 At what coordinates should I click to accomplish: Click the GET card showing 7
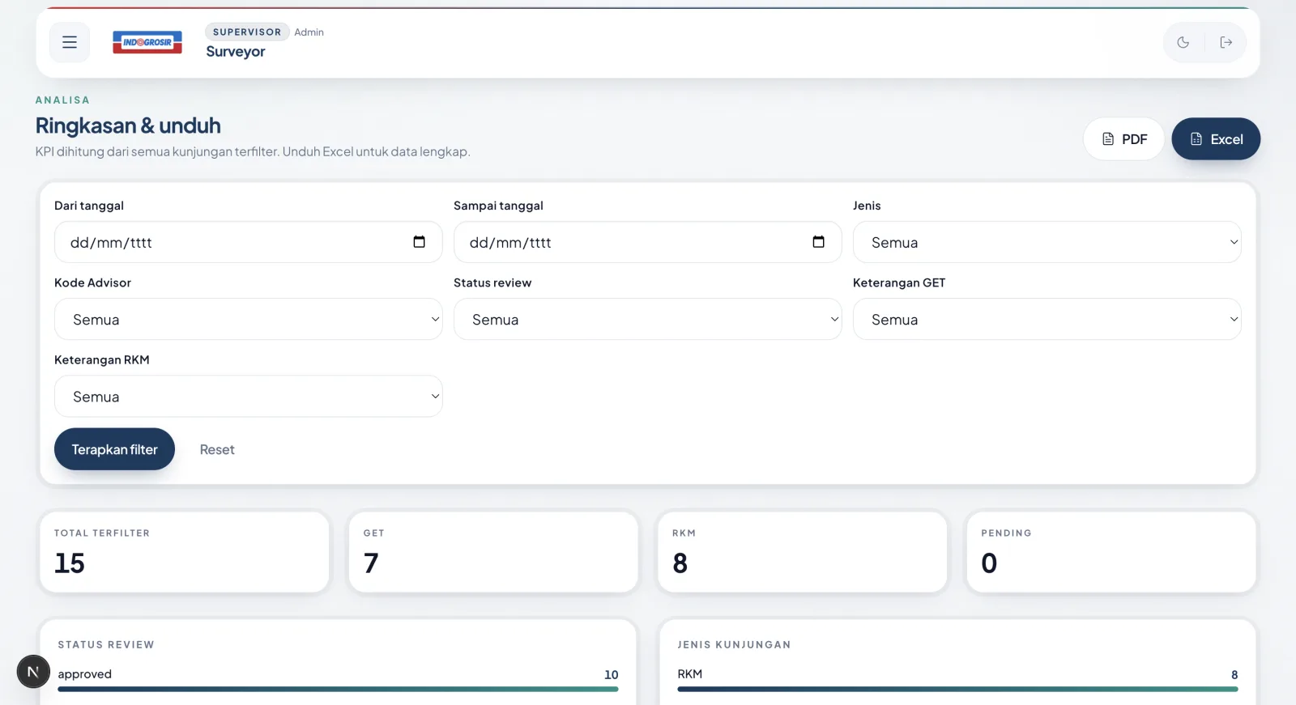[493, 552]
